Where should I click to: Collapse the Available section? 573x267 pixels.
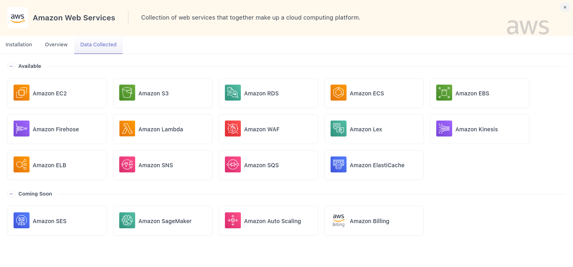(x=11, y=66)
